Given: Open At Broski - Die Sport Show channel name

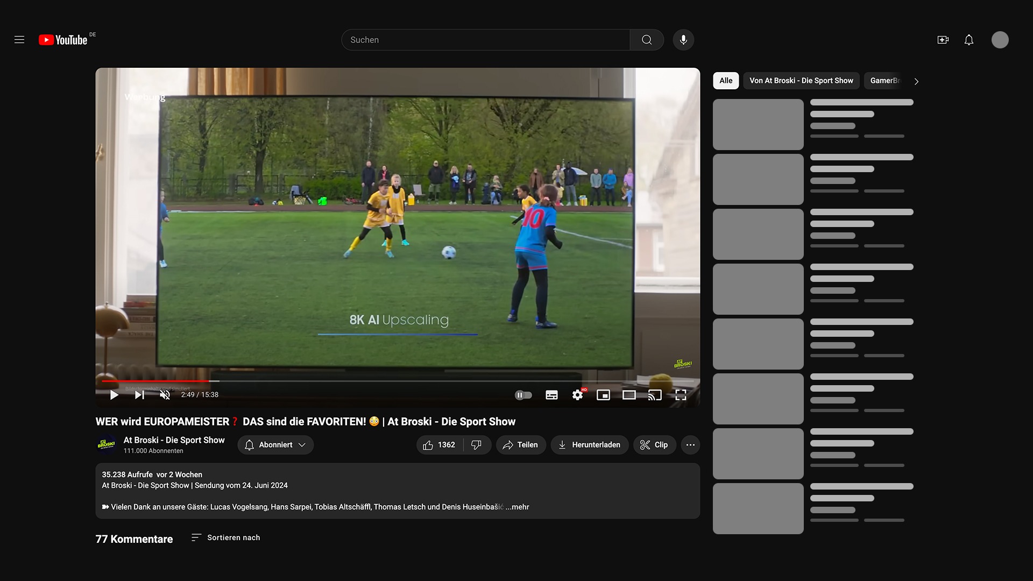Looking at the screenshot, I should (174, 440).
